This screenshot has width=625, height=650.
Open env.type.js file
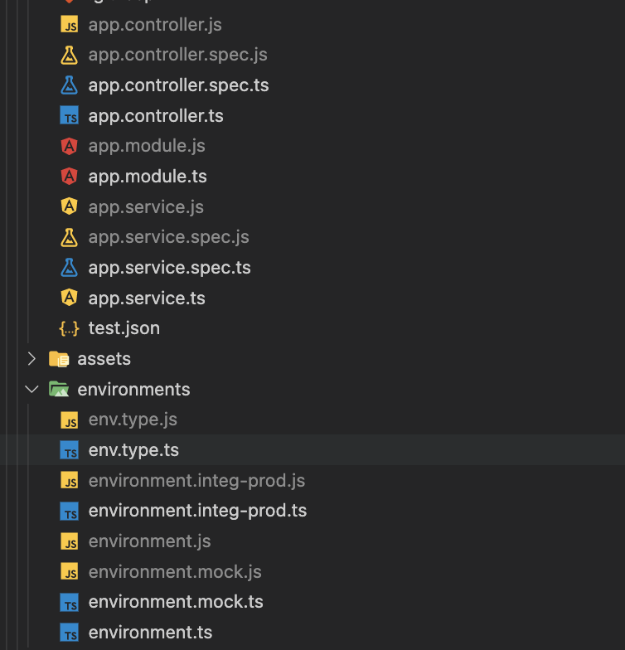[133, 420]
